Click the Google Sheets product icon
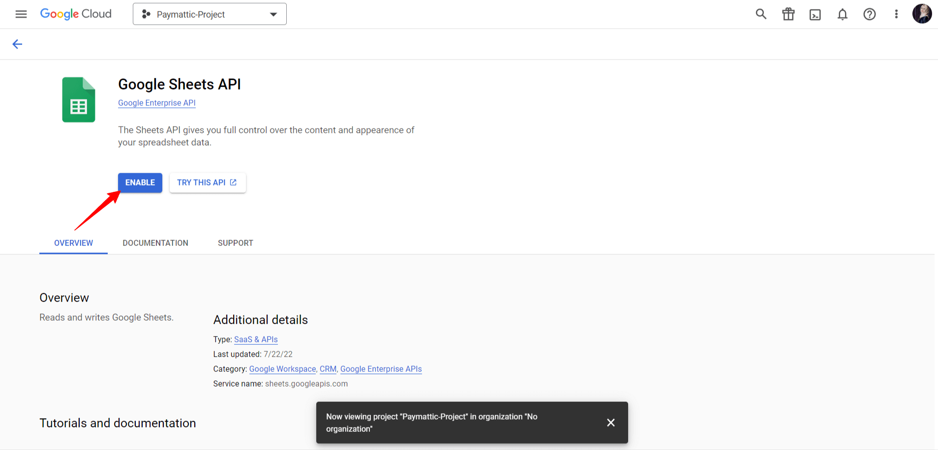938x450 pixels. pyautogui.click(x=79, y=100)
